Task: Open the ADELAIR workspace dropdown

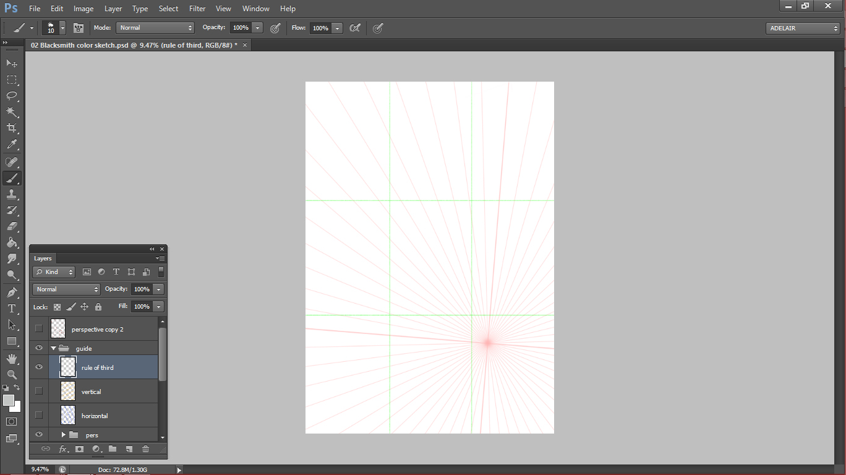Action: coord(803,28)
